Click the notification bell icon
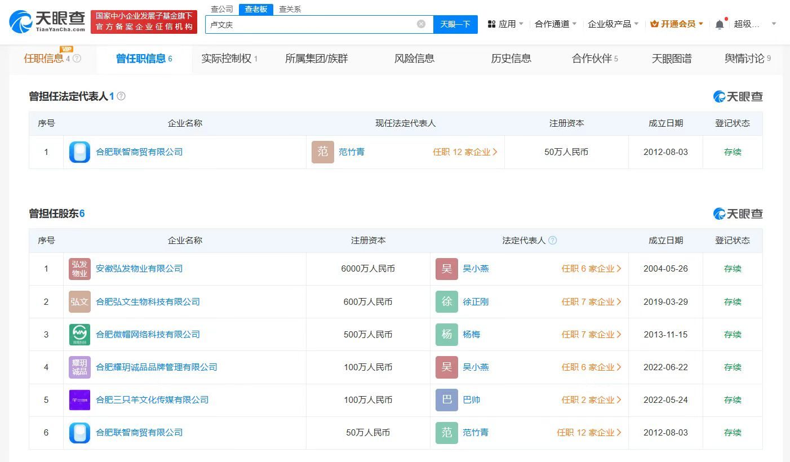Viewport: 790px width, 462px height. [720, 25]
